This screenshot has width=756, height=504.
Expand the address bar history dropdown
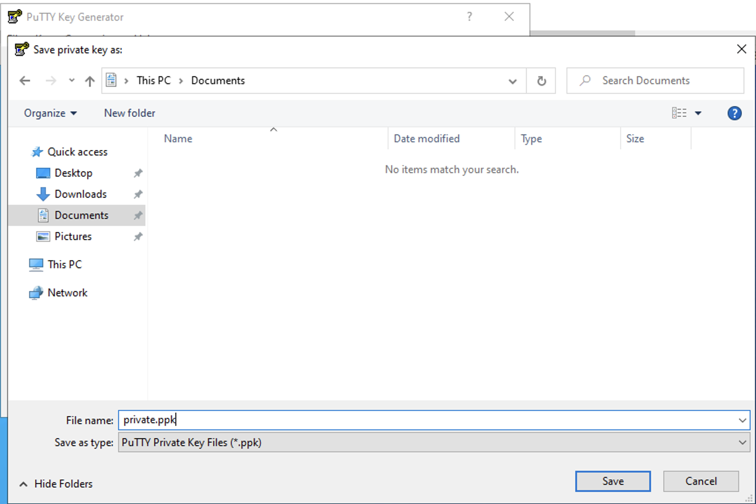click(512, 81)
